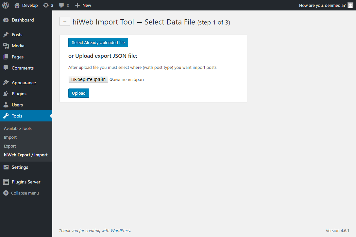
Task: Open the comments bubble icon in admin bar
Action: click(61, 5)
